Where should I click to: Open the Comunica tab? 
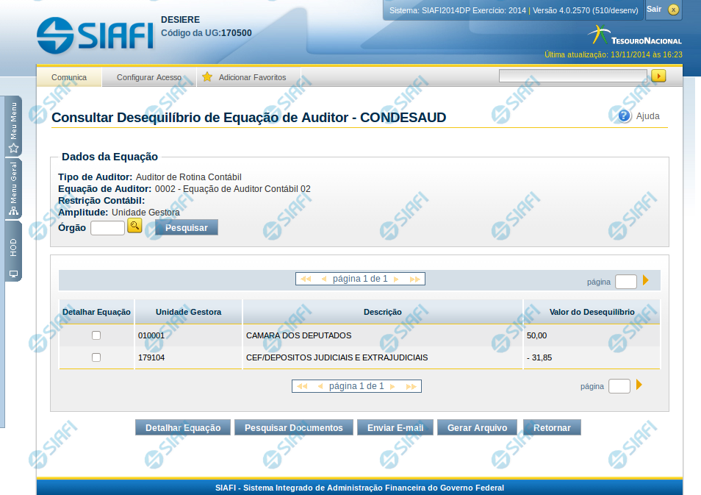(69, 77)
